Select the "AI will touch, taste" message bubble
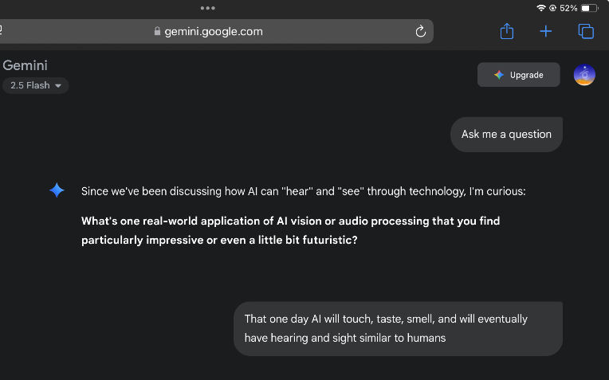The image size is (609, 380). tap(398, 328)
